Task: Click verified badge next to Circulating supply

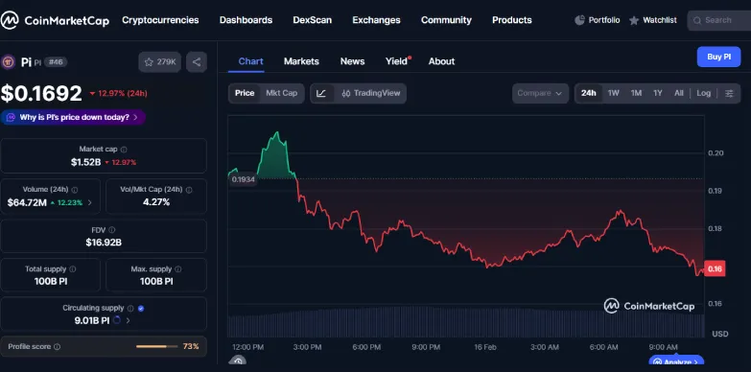Action: click(x=141, y=309)
